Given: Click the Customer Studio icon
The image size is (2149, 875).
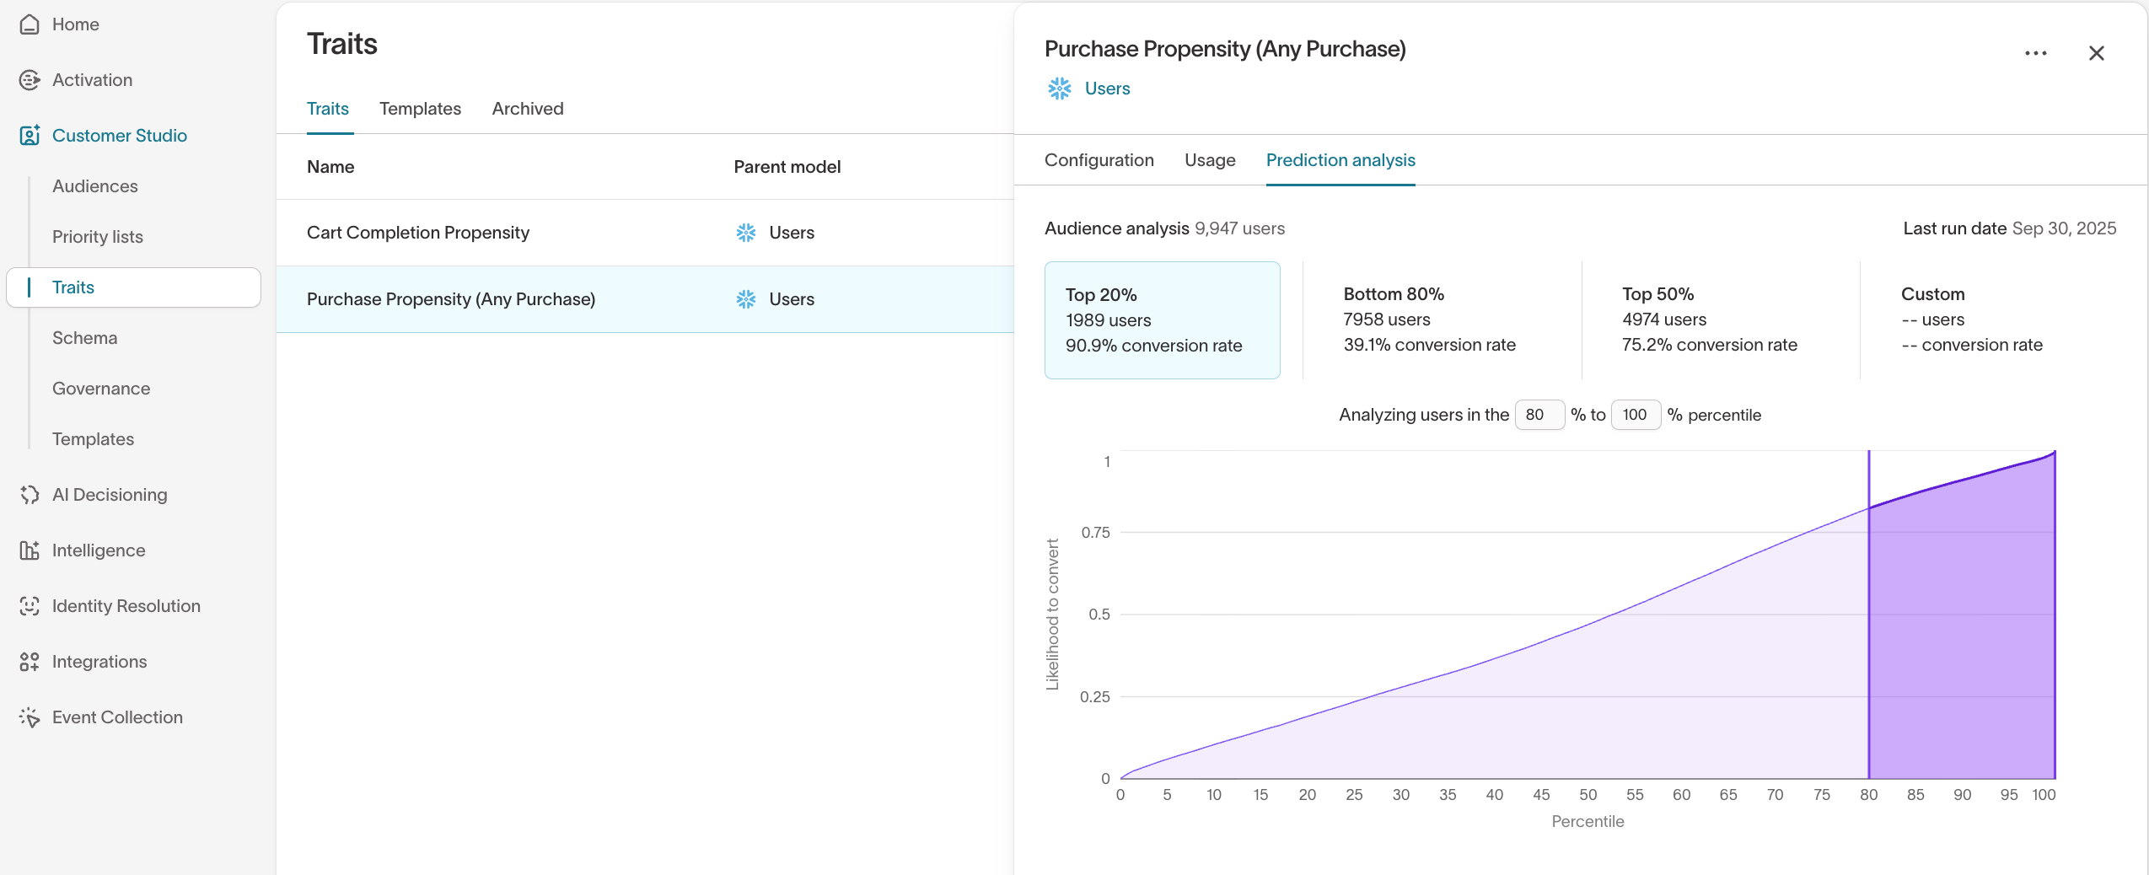Looking at the screenshot, I should (x=30, y=135).
